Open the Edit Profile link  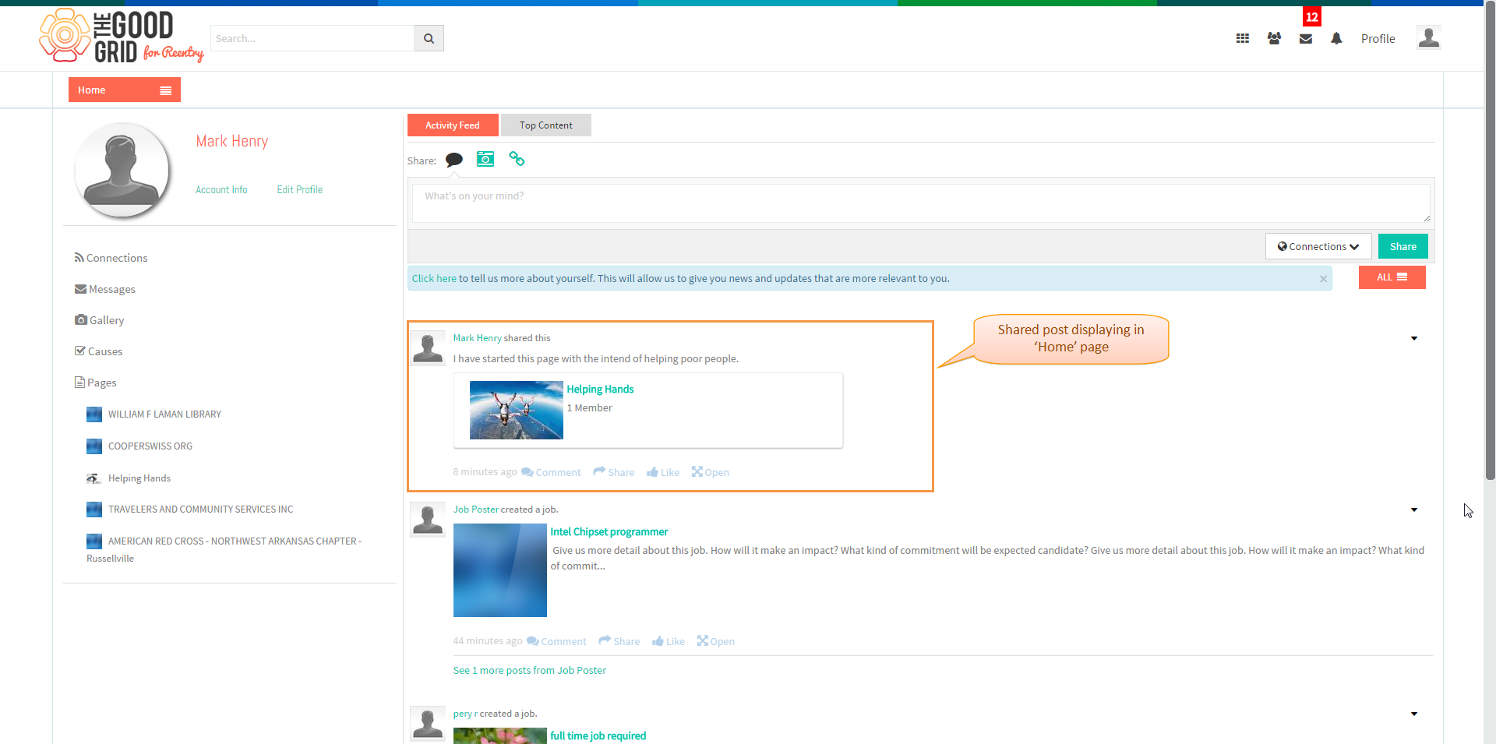coord(300,189)
